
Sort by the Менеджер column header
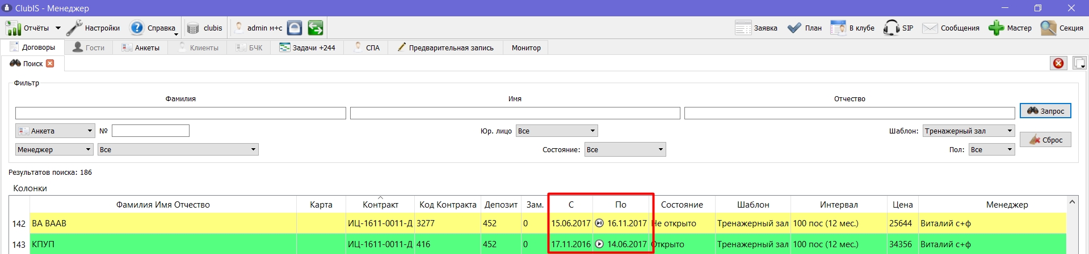point(1007,205)
